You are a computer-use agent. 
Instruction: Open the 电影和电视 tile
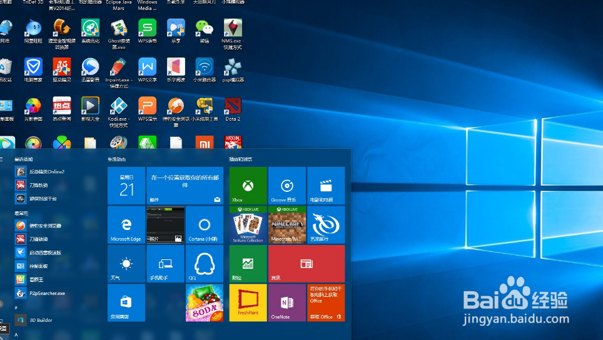pos(326,186)
